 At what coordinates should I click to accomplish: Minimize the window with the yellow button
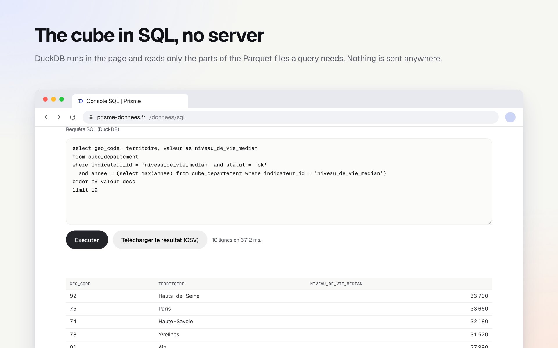click(53, 99)
